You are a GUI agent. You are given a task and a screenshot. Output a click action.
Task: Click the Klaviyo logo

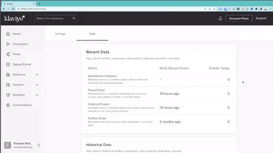point(14,19)
